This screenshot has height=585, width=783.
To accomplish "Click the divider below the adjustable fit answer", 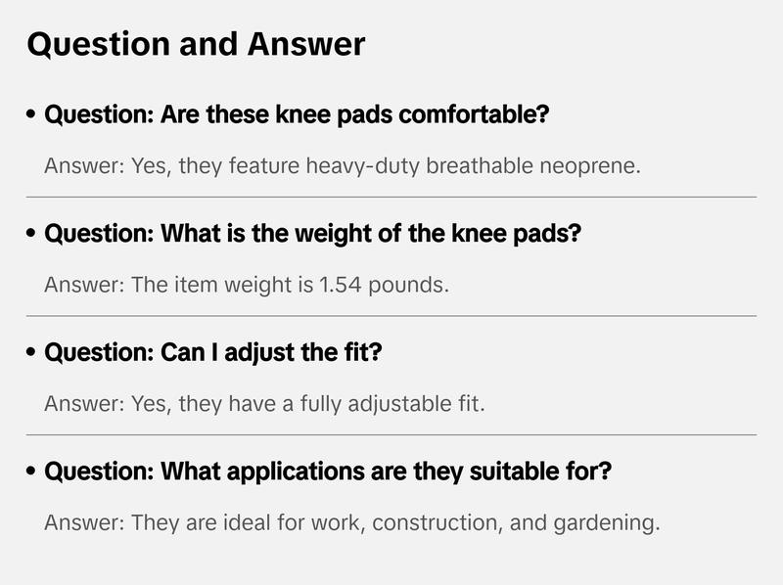I will click(x=391, y=434).
